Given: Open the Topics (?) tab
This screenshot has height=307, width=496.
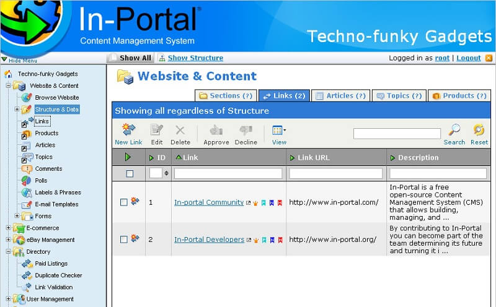Looking at the screenshot, I should click(x=399, y=96).
